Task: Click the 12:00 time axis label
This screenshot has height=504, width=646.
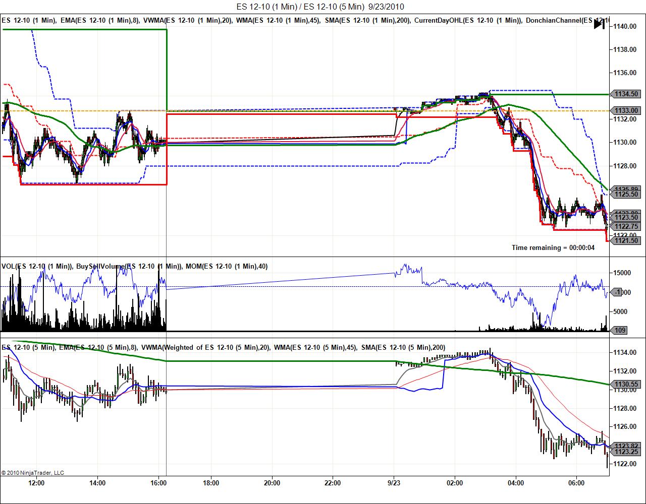Action: (36, 483)
